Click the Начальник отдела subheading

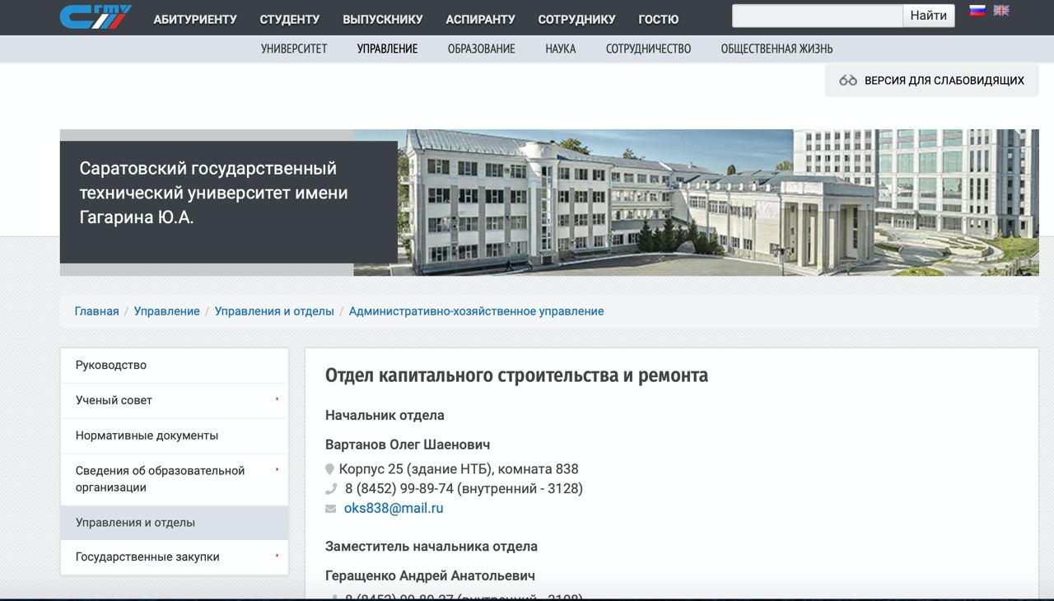tap(385, 416)
